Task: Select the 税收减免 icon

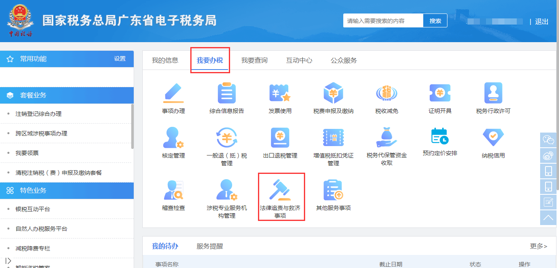Action: (386, 93)
